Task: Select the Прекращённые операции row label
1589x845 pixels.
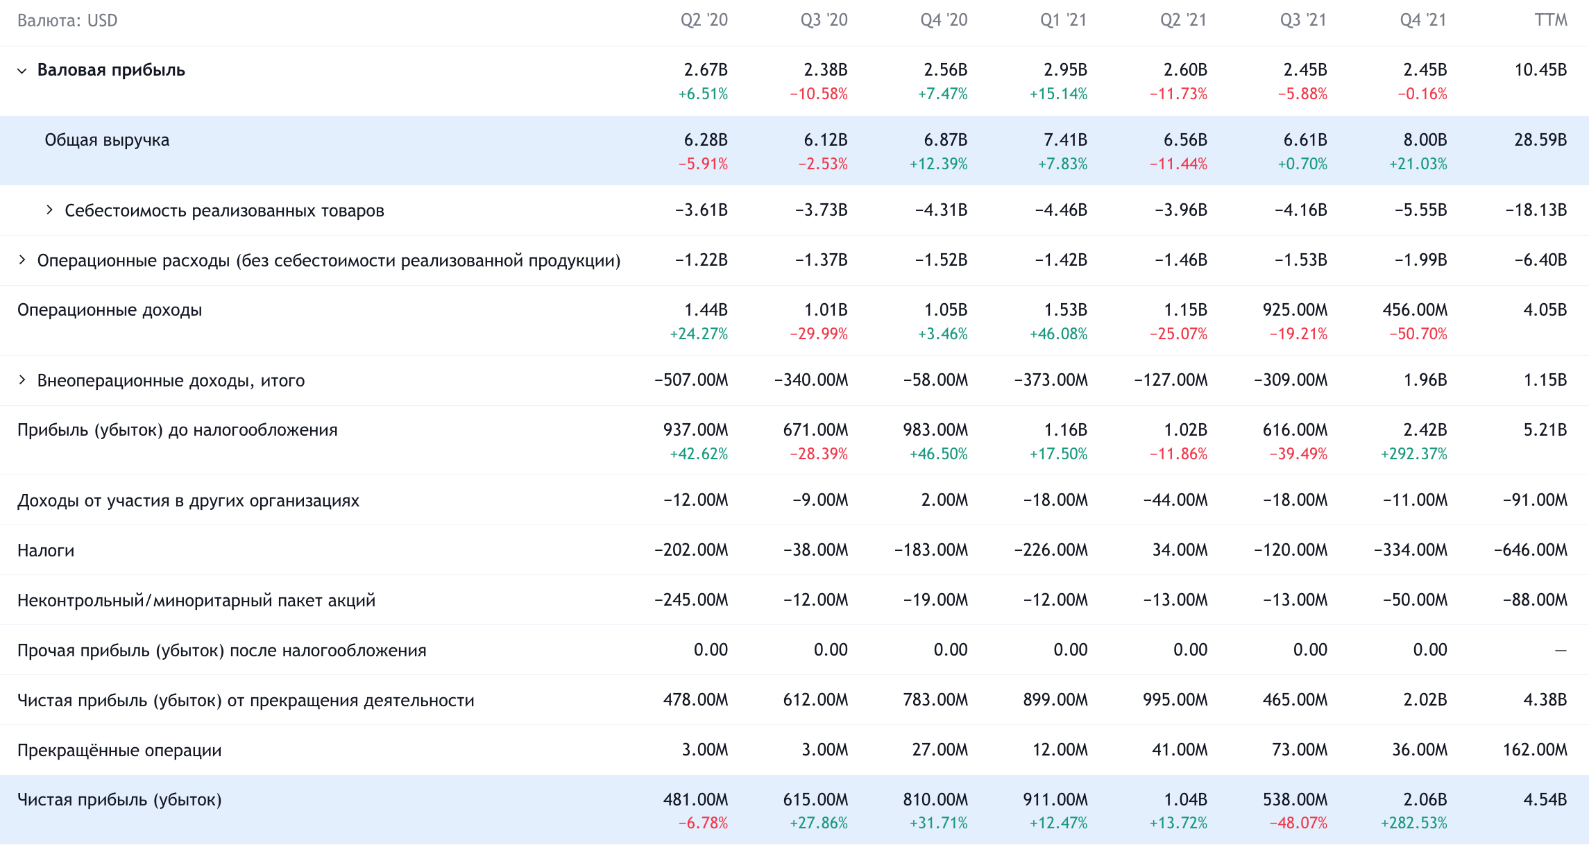Action: pyautogui.click(x=119, y=751)
